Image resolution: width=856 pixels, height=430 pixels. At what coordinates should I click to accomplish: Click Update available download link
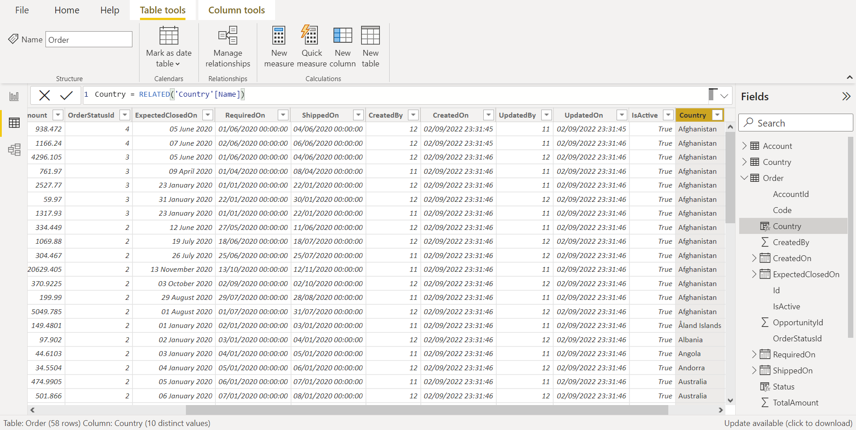pyautogui.click(x=788, y=423)
